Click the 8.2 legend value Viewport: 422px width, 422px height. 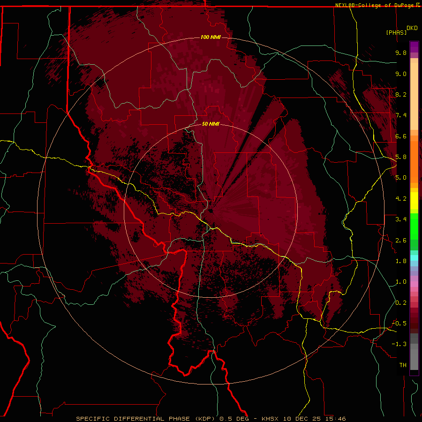(401, 94)
